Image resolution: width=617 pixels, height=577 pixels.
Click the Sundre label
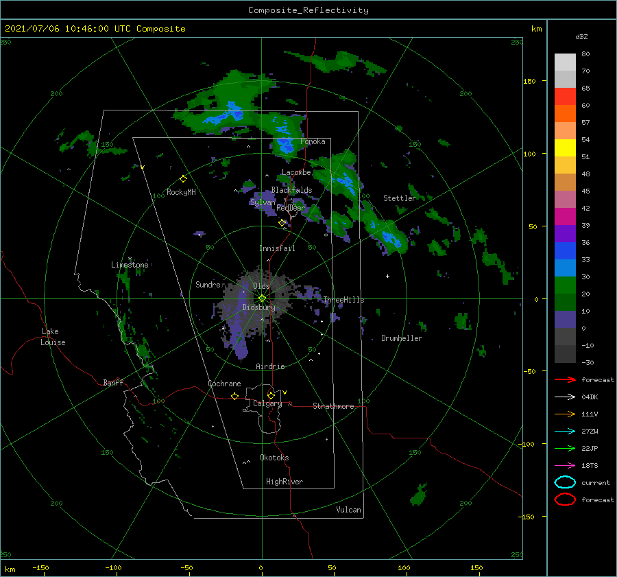point(208,284)
